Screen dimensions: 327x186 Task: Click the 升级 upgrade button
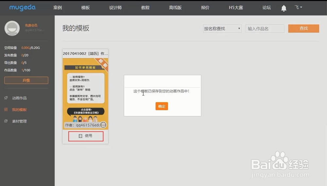pos(26,80)
